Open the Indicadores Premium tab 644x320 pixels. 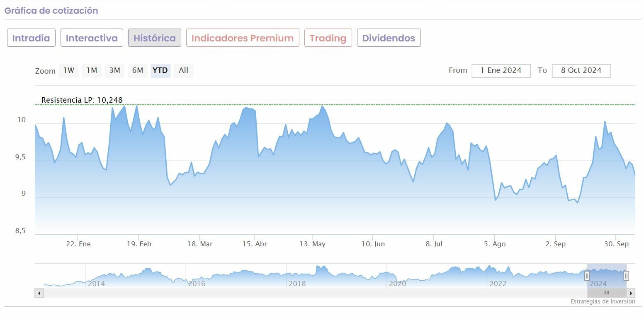click(243, 38)
